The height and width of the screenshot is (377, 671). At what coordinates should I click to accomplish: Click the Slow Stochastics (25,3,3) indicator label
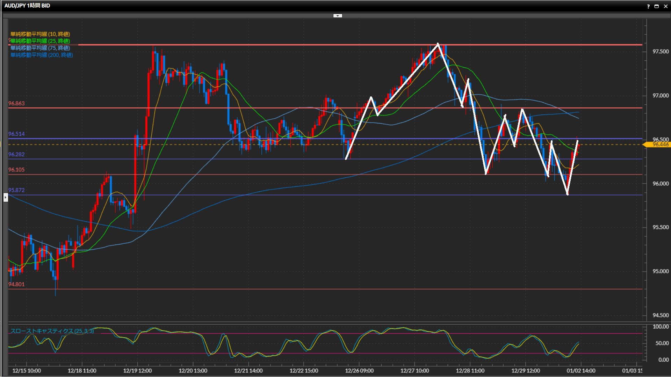(52, 331)
